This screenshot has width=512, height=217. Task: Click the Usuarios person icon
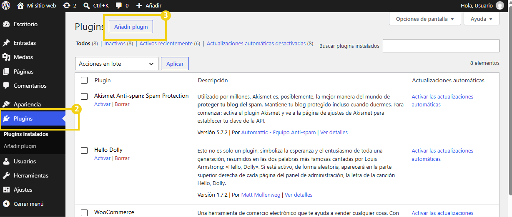(6, 161)
